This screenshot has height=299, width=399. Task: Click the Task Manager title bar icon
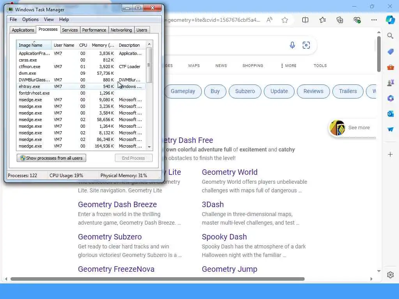coord(11,9)
